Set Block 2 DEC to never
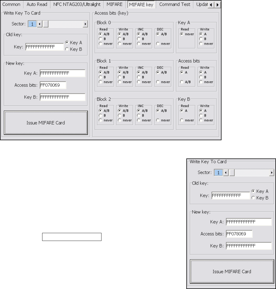 (163, 120)
